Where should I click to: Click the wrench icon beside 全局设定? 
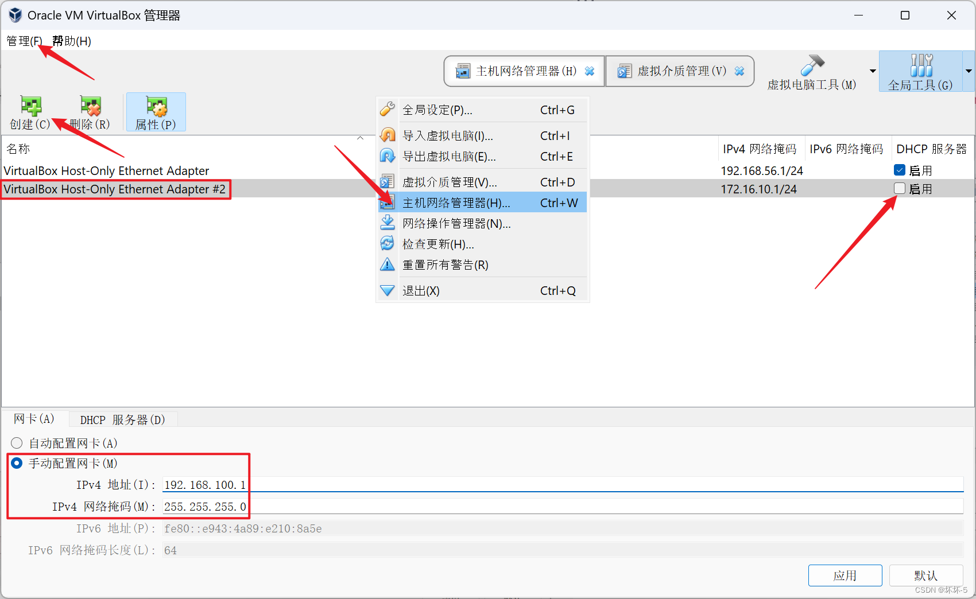[388, 109]
